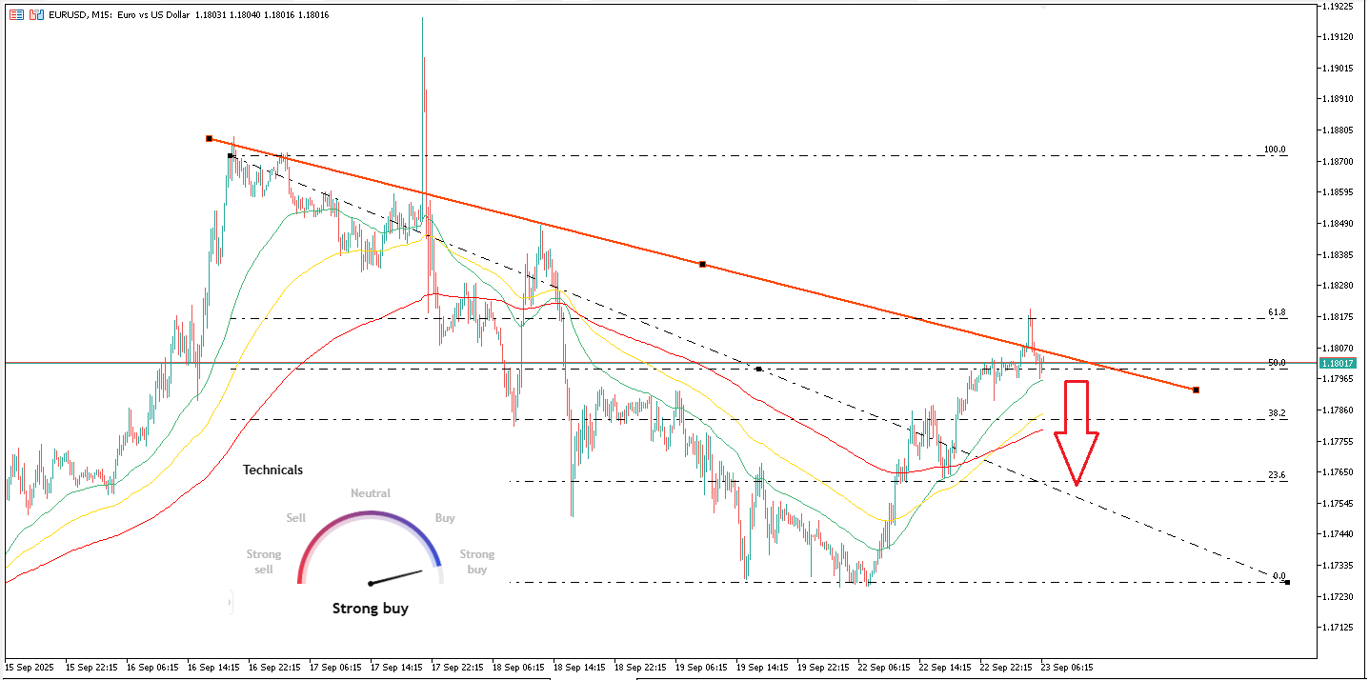Click the 'Strong sell' label on gauge
This screenshot has width=1369, height=680.
pos(264,561)
